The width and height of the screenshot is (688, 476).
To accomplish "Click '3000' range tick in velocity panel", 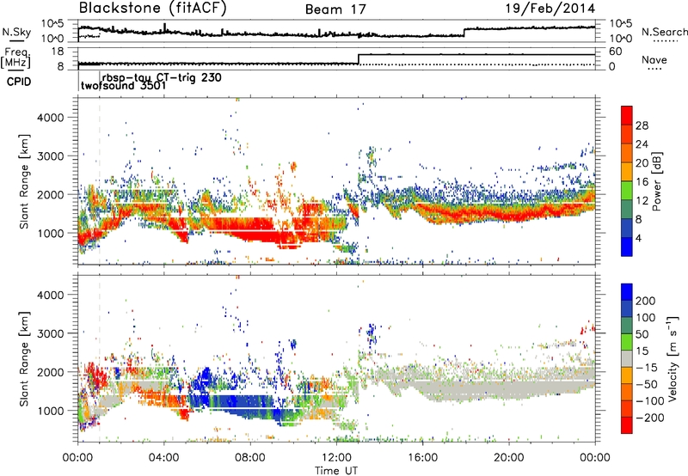I will point(51,333).
